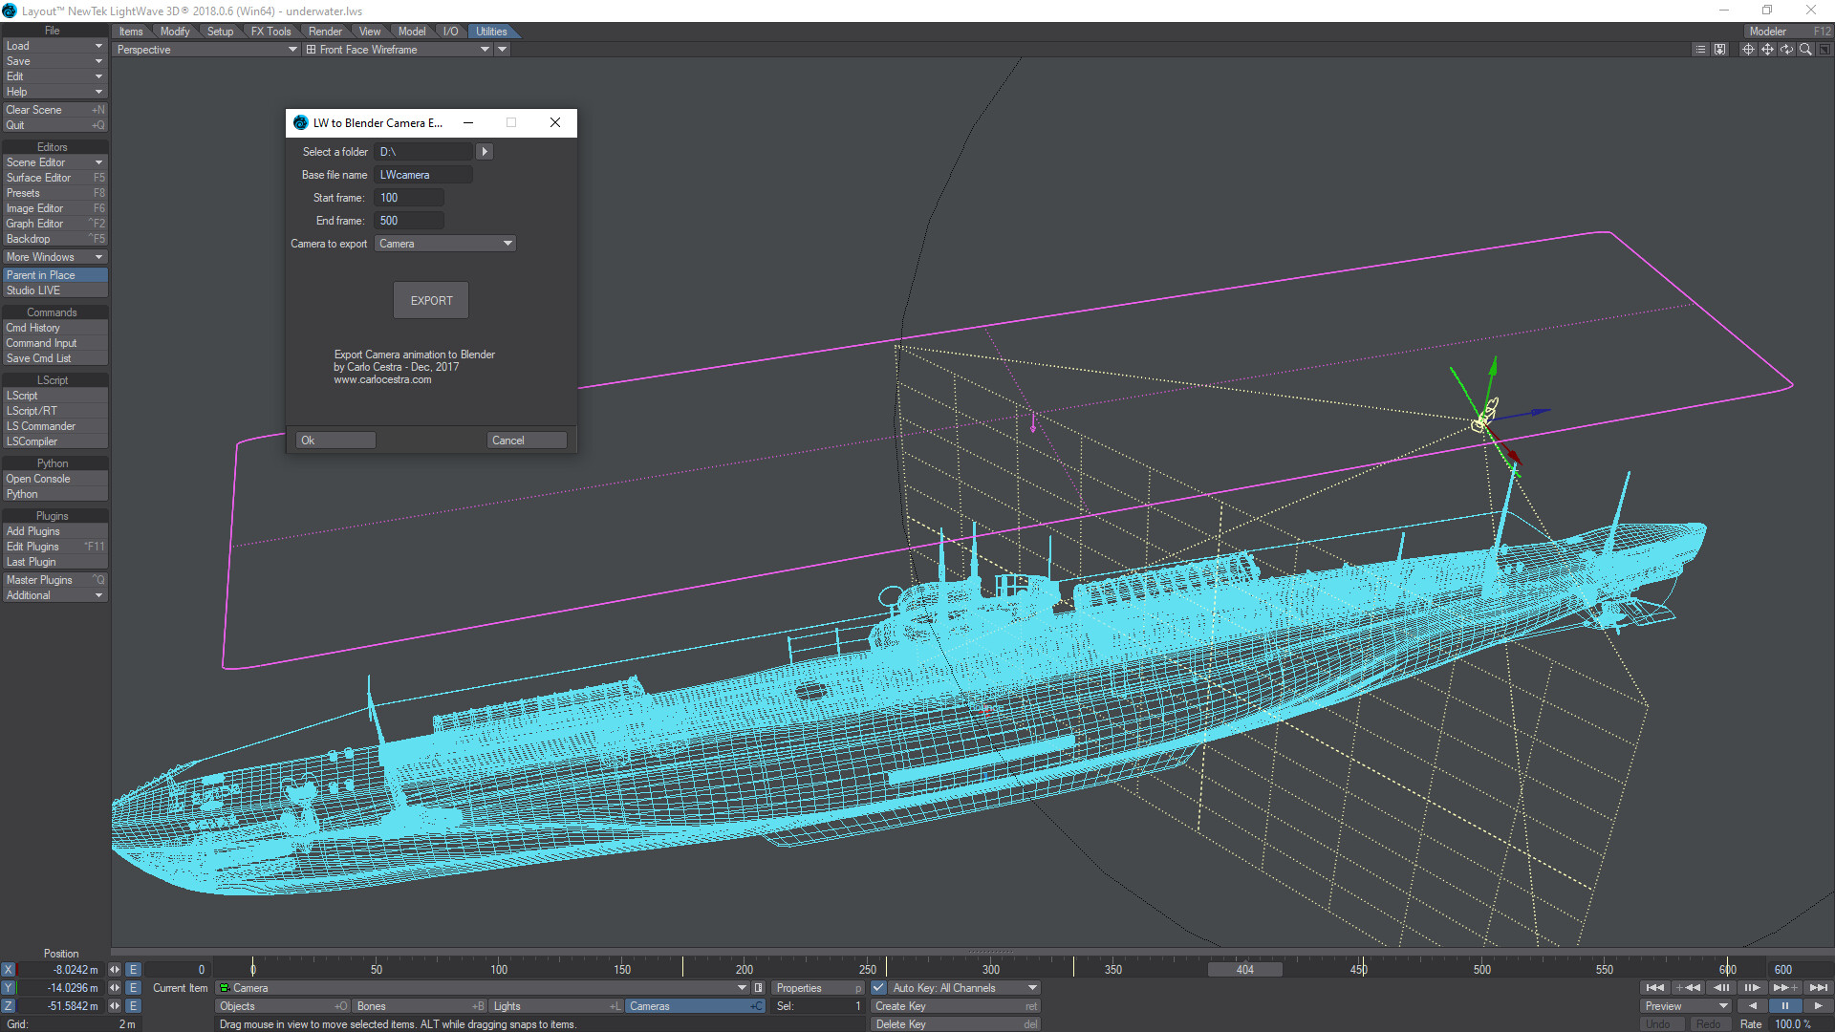The height and width of the screenshot is (1032, 1835).
Task: Click the viewport center target icon
Action: pos(1748,50)
